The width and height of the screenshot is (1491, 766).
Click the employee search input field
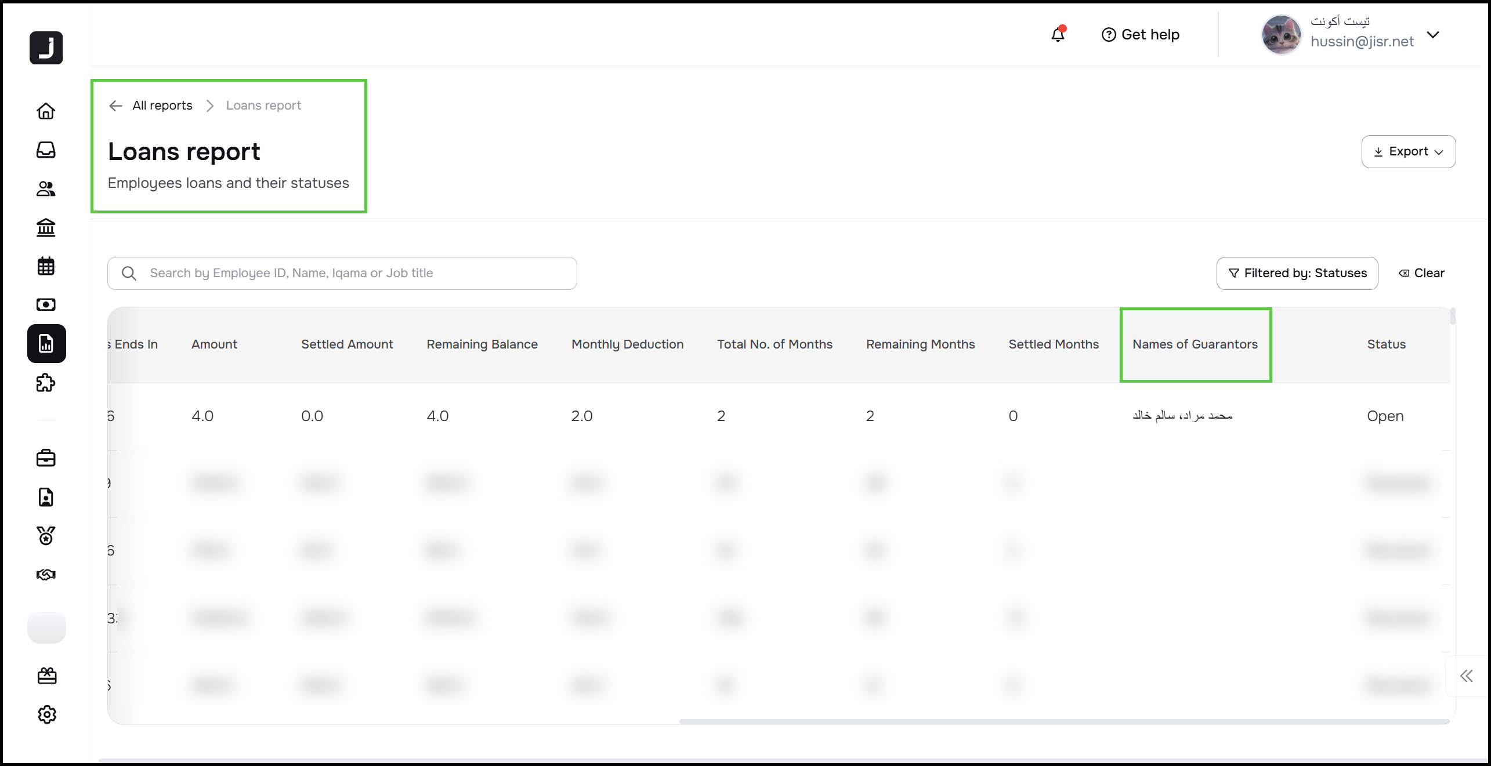point(342,273)
